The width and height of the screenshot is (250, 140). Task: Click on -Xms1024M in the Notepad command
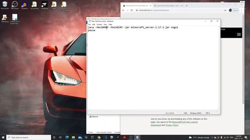coord(116,27)
